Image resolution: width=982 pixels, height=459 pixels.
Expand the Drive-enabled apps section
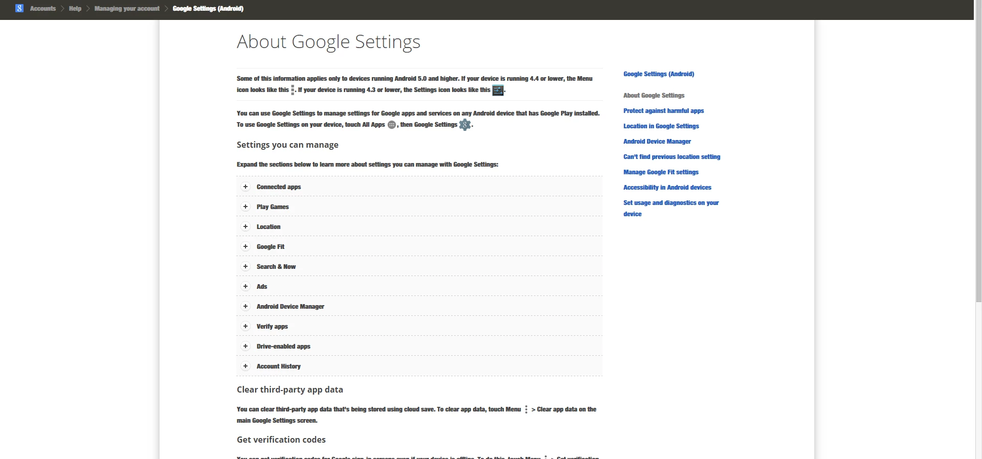pyautogui.click(x=419, y=346)
